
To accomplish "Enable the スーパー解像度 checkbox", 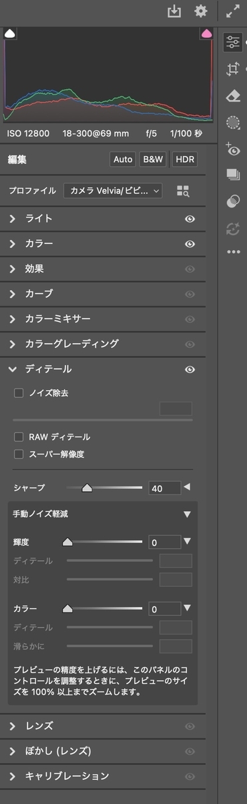I will 19,454.
